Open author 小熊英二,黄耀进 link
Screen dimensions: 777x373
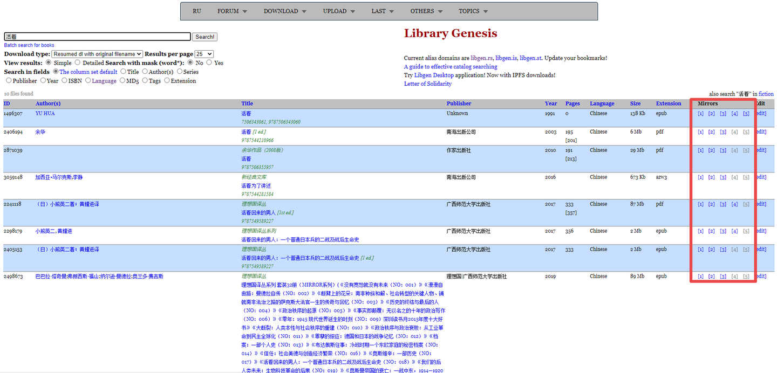click(54, 231)
